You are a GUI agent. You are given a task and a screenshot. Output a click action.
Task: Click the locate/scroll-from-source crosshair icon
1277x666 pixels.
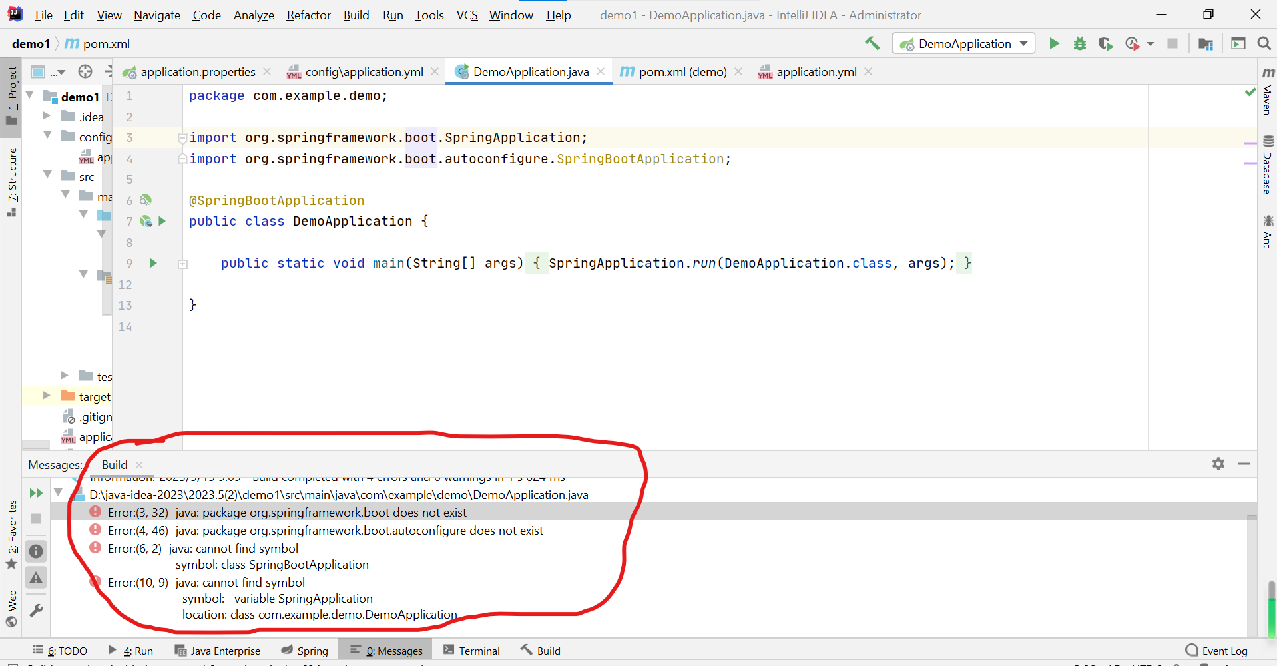(85, 71)
